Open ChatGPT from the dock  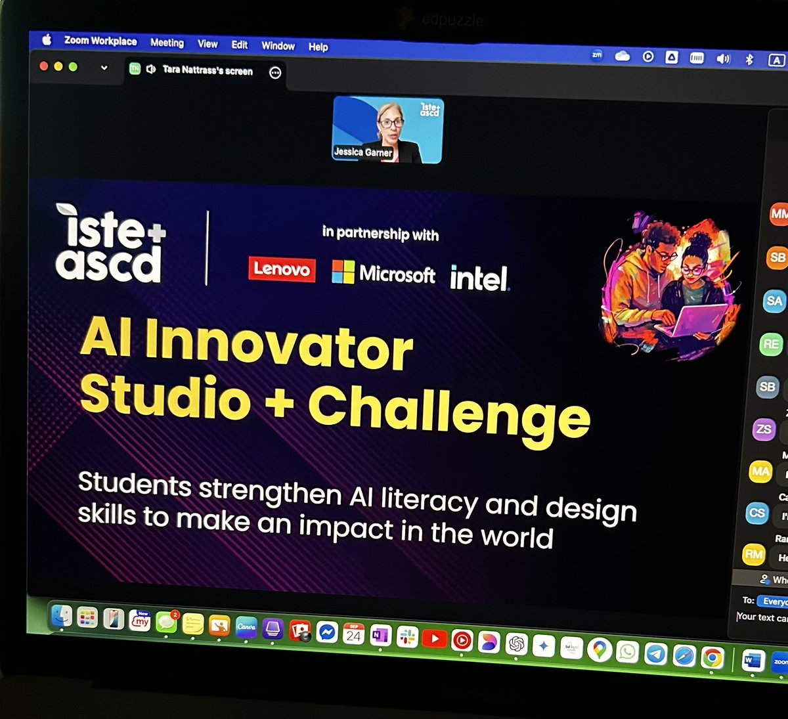click(517, 644)
